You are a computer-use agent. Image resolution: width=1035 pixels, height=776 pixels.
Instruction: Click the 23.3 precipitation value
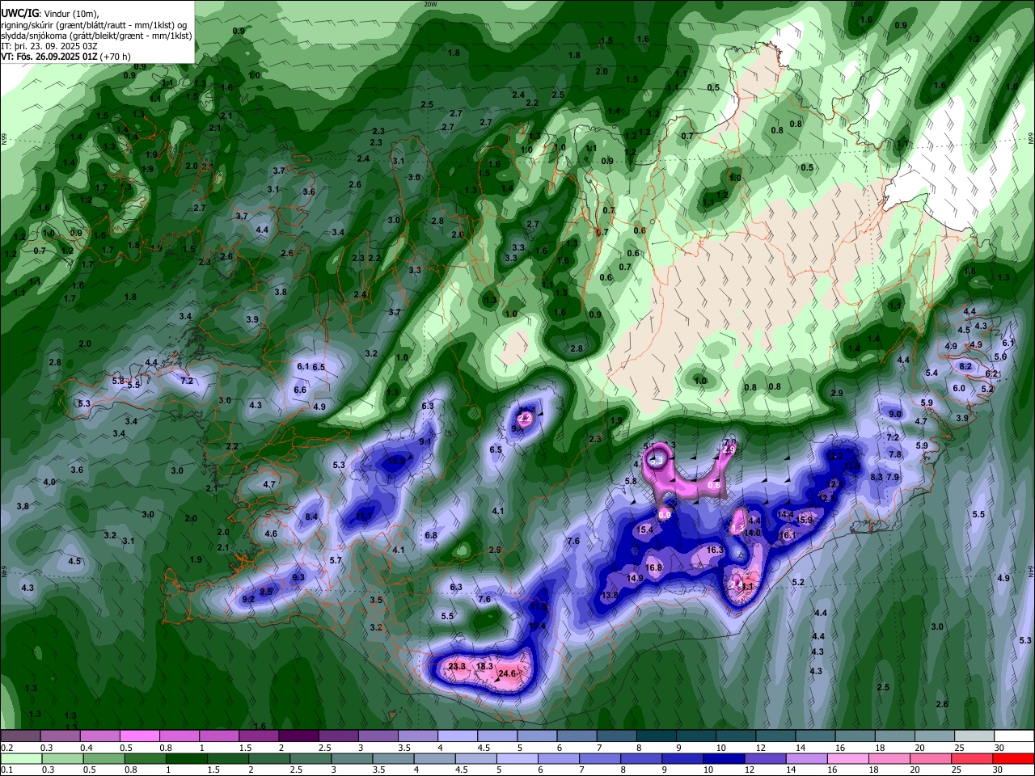click(x=457, y=666)
